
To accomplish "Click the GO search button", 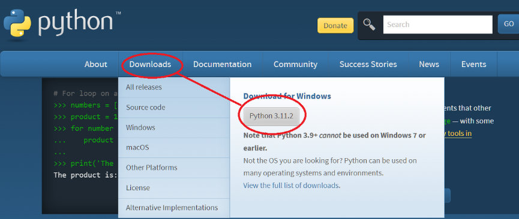I will coord(508,24).
